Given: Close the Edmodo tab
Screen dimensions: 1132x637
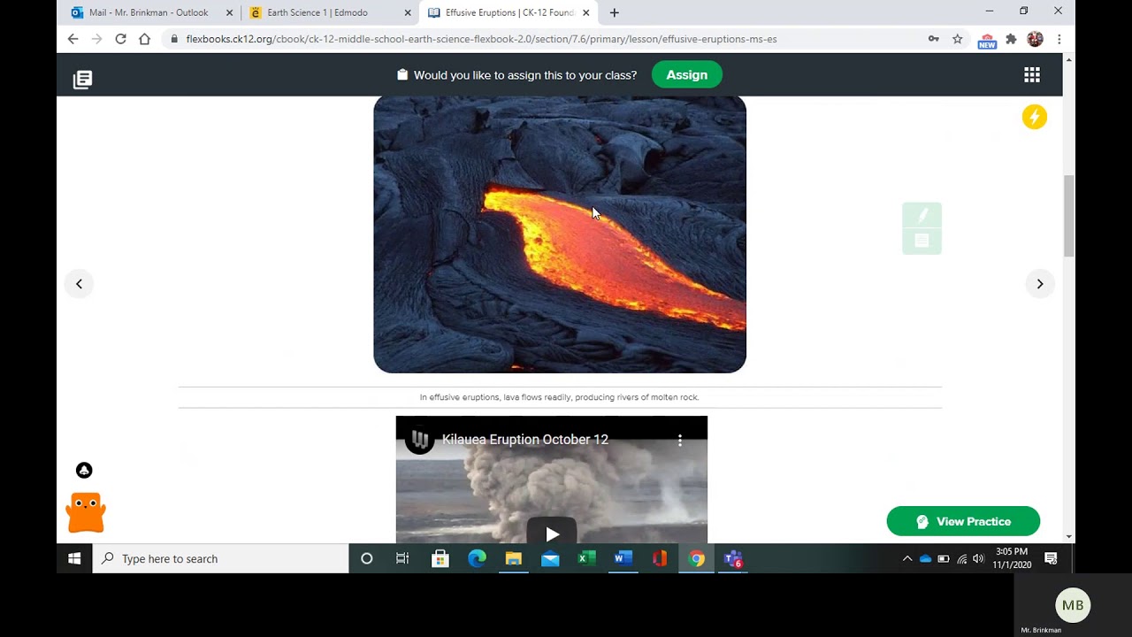Looking at the screenshot, I should (x=408, y=12).
